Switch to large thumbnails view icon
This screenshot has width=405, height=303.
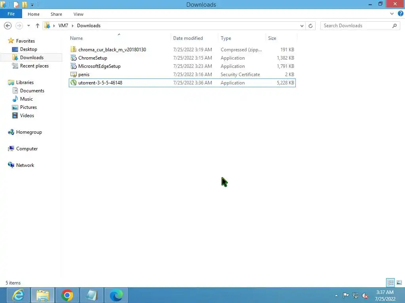pos(399,282)
